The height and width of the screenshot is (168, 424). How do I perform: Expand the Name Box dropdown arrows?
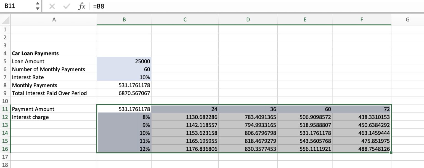[x=38, y=7]
